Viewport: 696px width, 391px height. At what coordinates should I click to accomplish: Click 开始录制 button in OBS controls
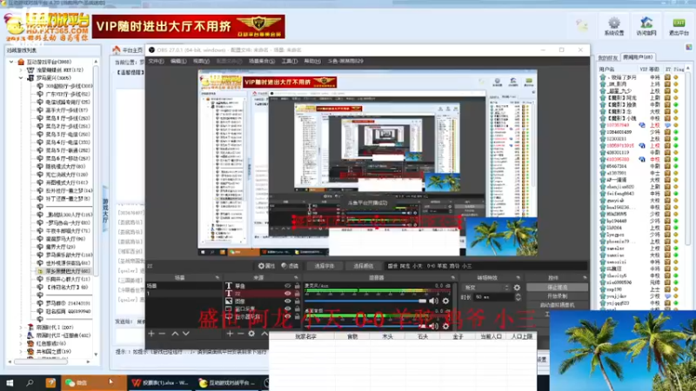pos(557,296)
